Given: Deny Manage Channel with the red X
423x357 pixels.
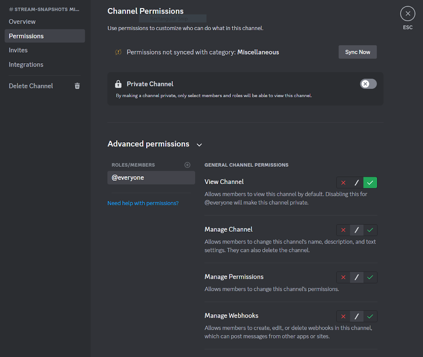Looking at the screenshot, I should [x=343, y=230].
